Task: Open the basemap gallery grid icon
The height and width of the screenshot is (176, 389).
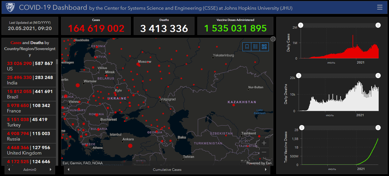Action: 264,47
